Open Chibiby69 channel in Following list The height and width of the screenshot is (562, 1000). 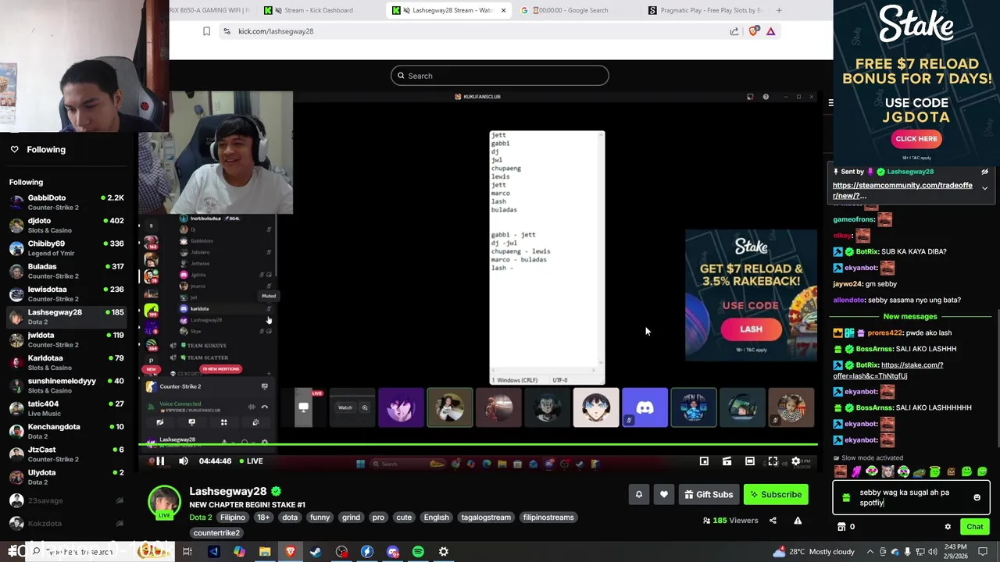point(66,248)
